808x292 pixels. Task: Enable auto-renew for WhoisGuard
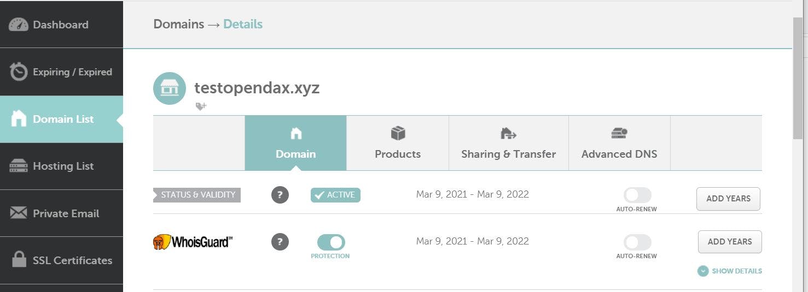tap(637, 242)
